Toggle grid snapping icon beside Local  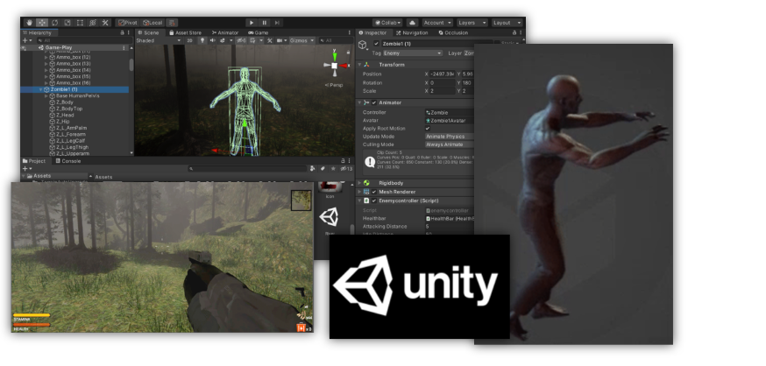click(x=172, y=23)
